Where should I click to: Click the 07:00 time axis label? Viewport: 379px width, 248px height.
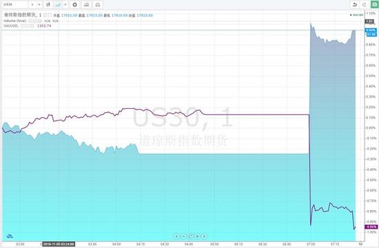tap(311, 244)
